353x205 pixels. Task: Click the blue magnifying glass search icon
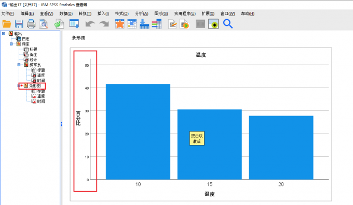228,24
